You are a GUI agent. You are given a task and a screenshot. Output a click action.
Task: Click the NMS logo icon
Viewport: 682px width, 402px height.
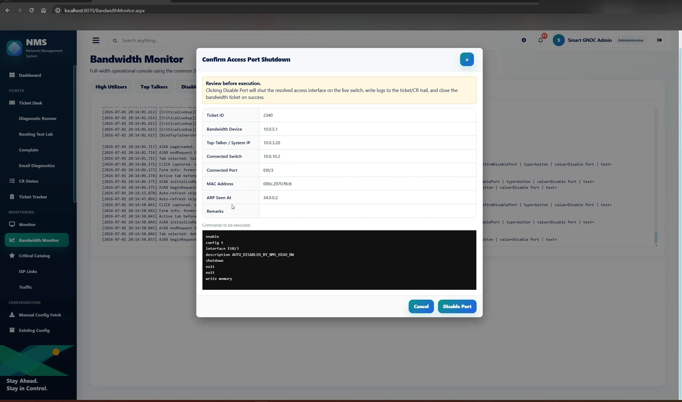pos(14,48)
